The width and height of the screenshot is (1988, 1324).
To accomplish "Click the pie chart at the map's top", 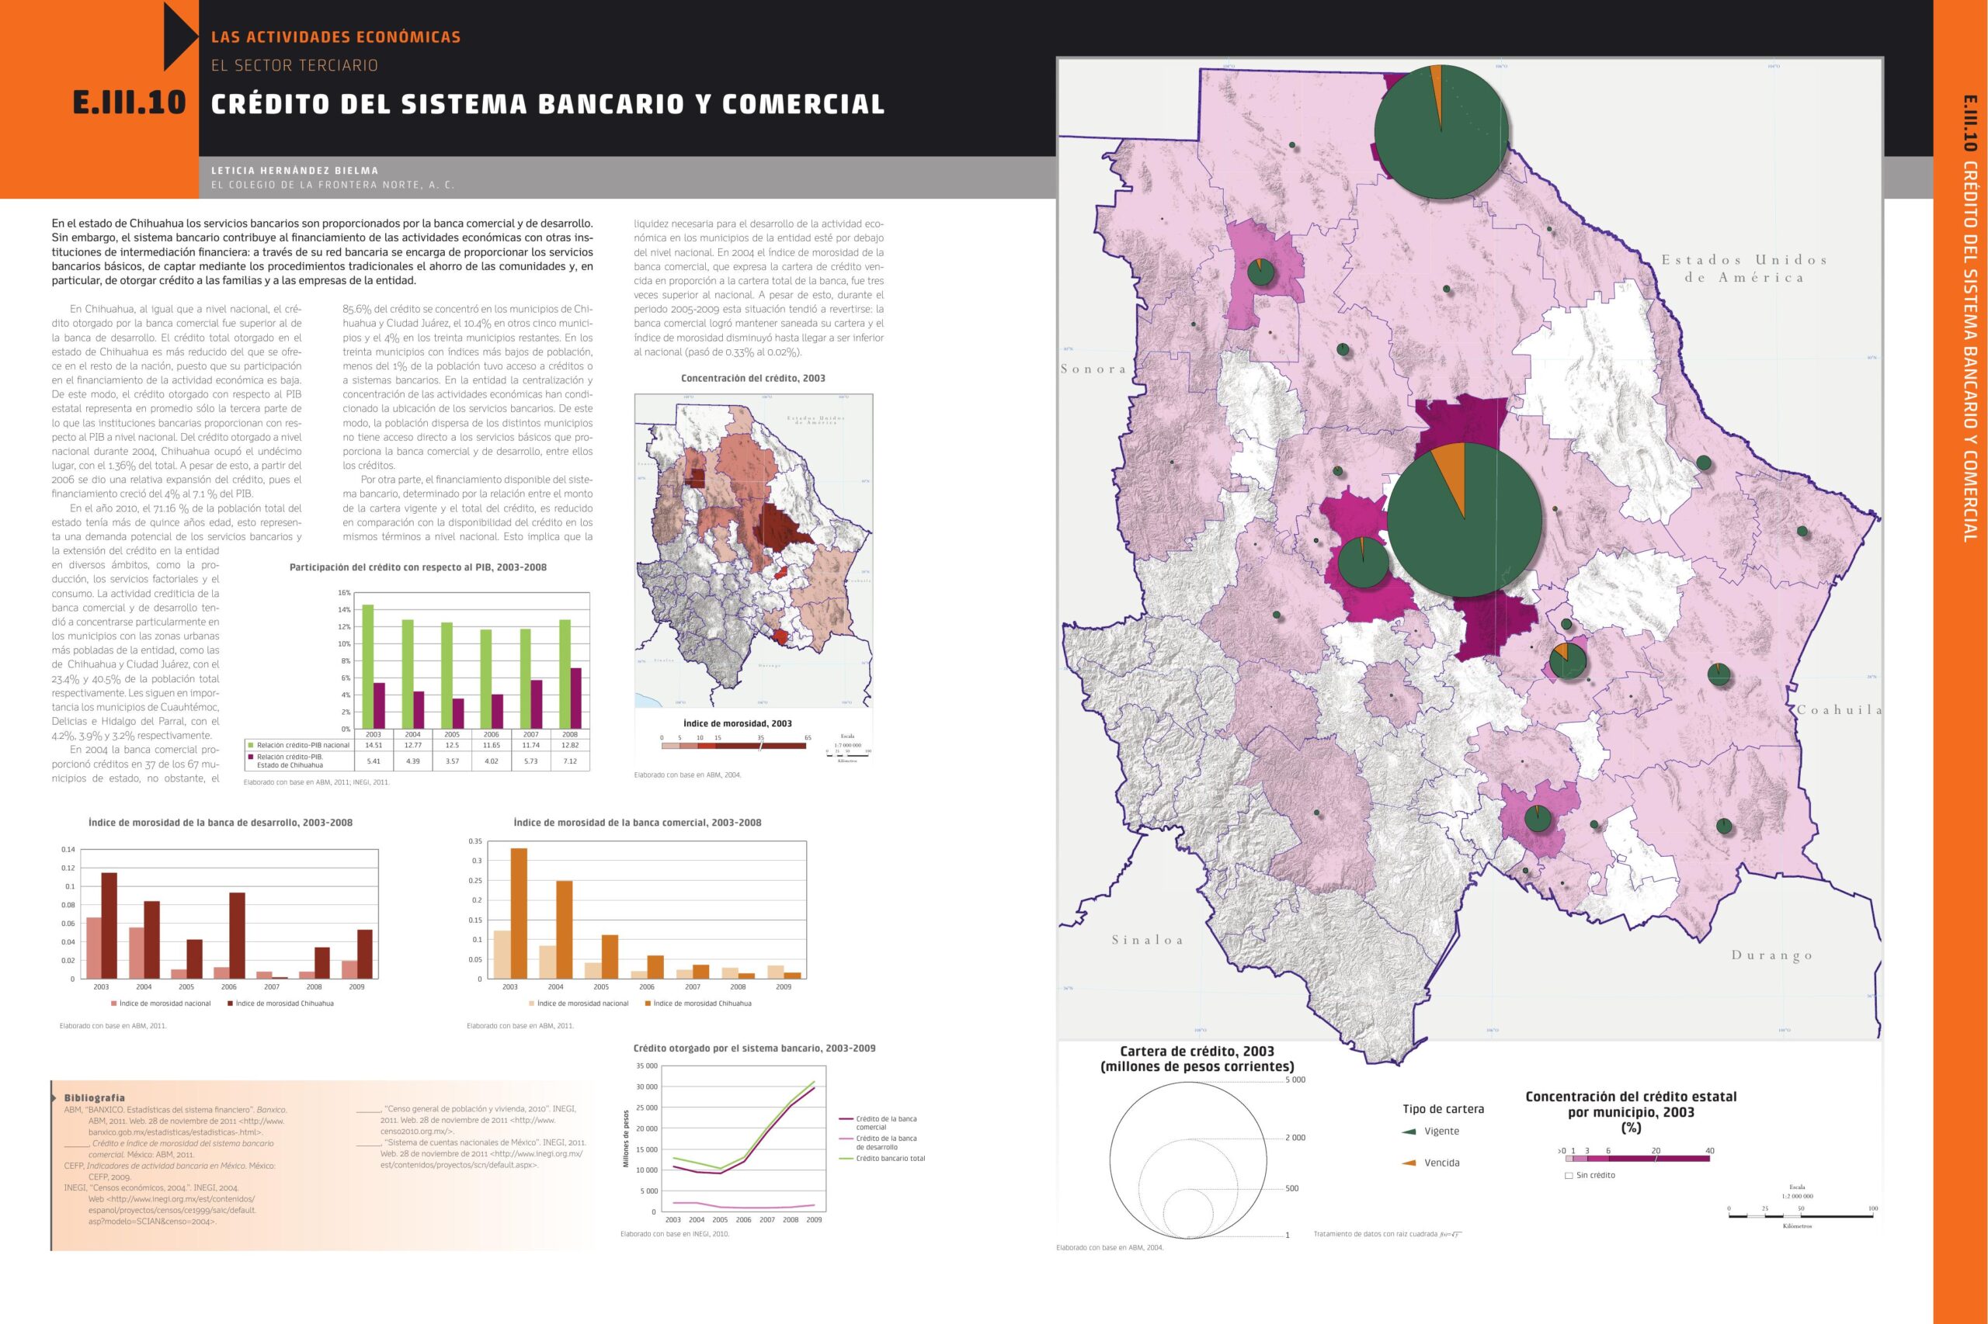I will [x=1441, y=132].
